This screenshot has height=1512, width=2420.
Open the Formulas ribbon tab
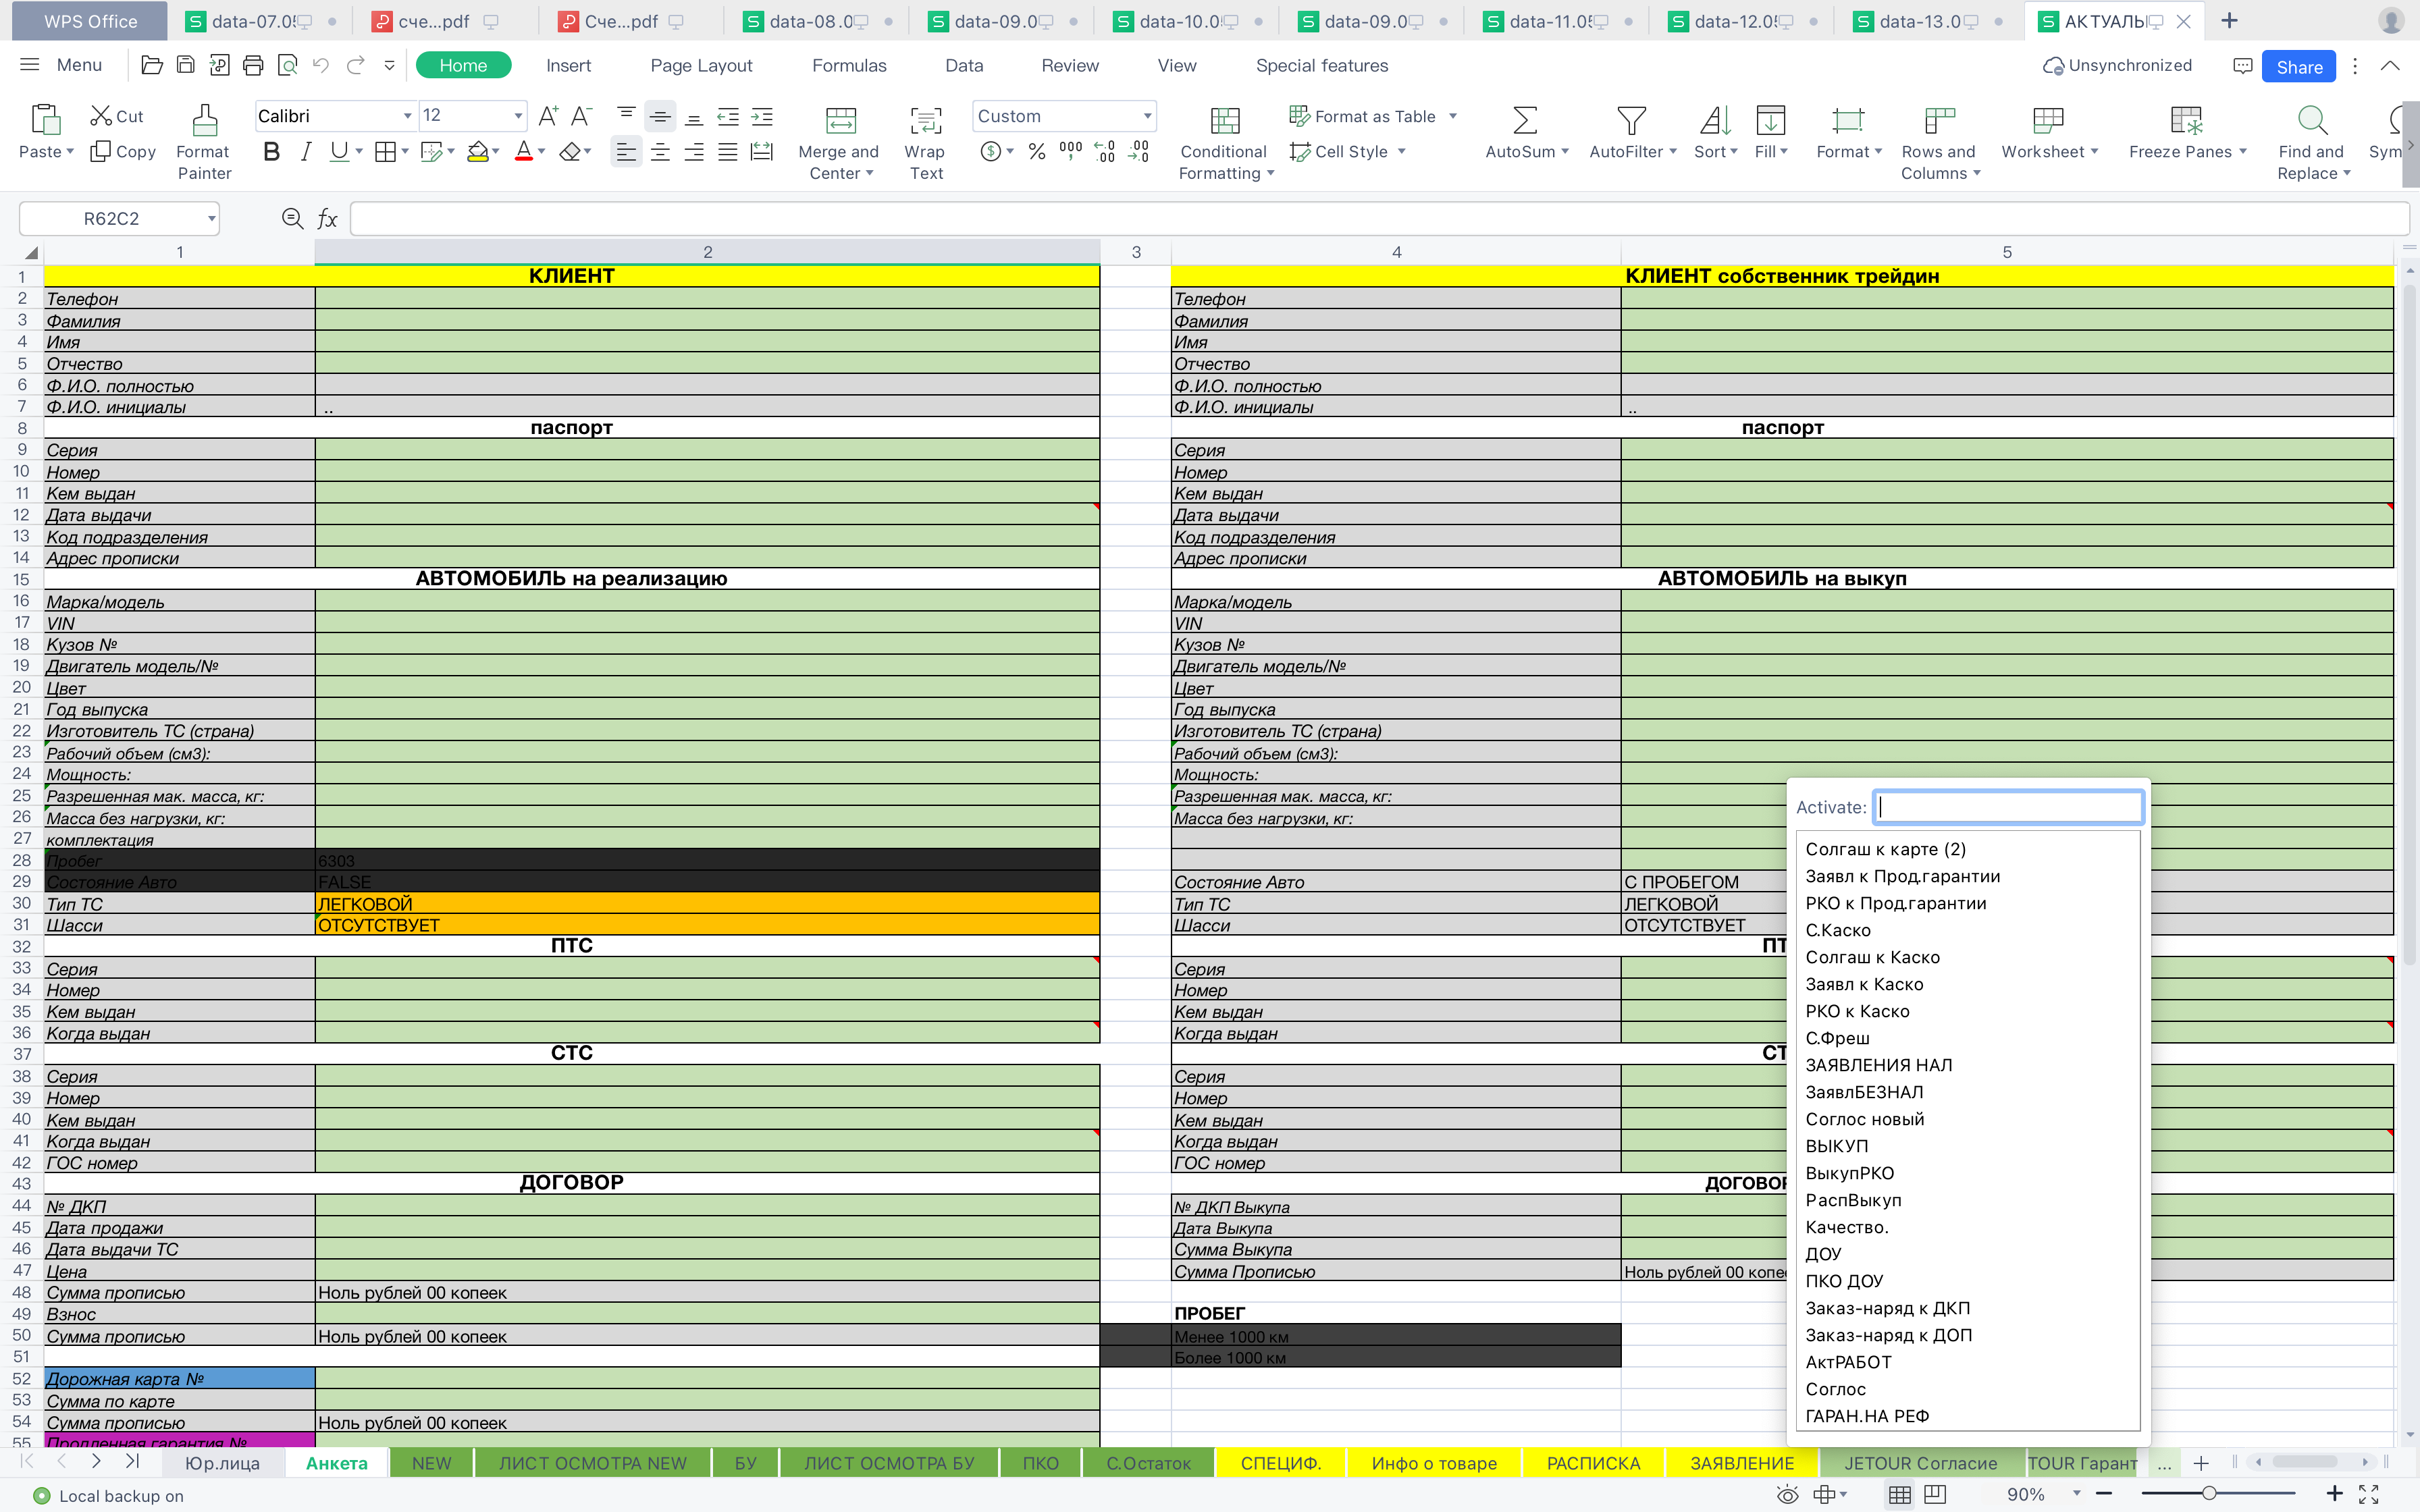(849, 66)
